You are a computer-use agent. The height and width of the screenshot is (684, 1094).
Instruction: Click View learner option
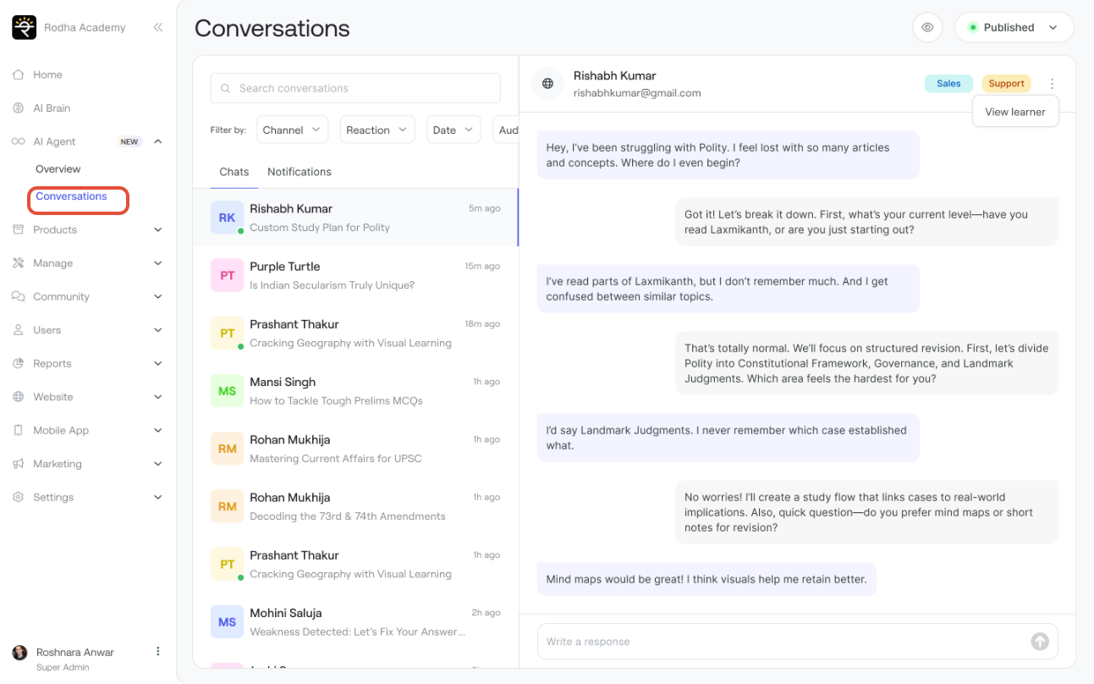pyautogui.click(x=1015, y=112)
